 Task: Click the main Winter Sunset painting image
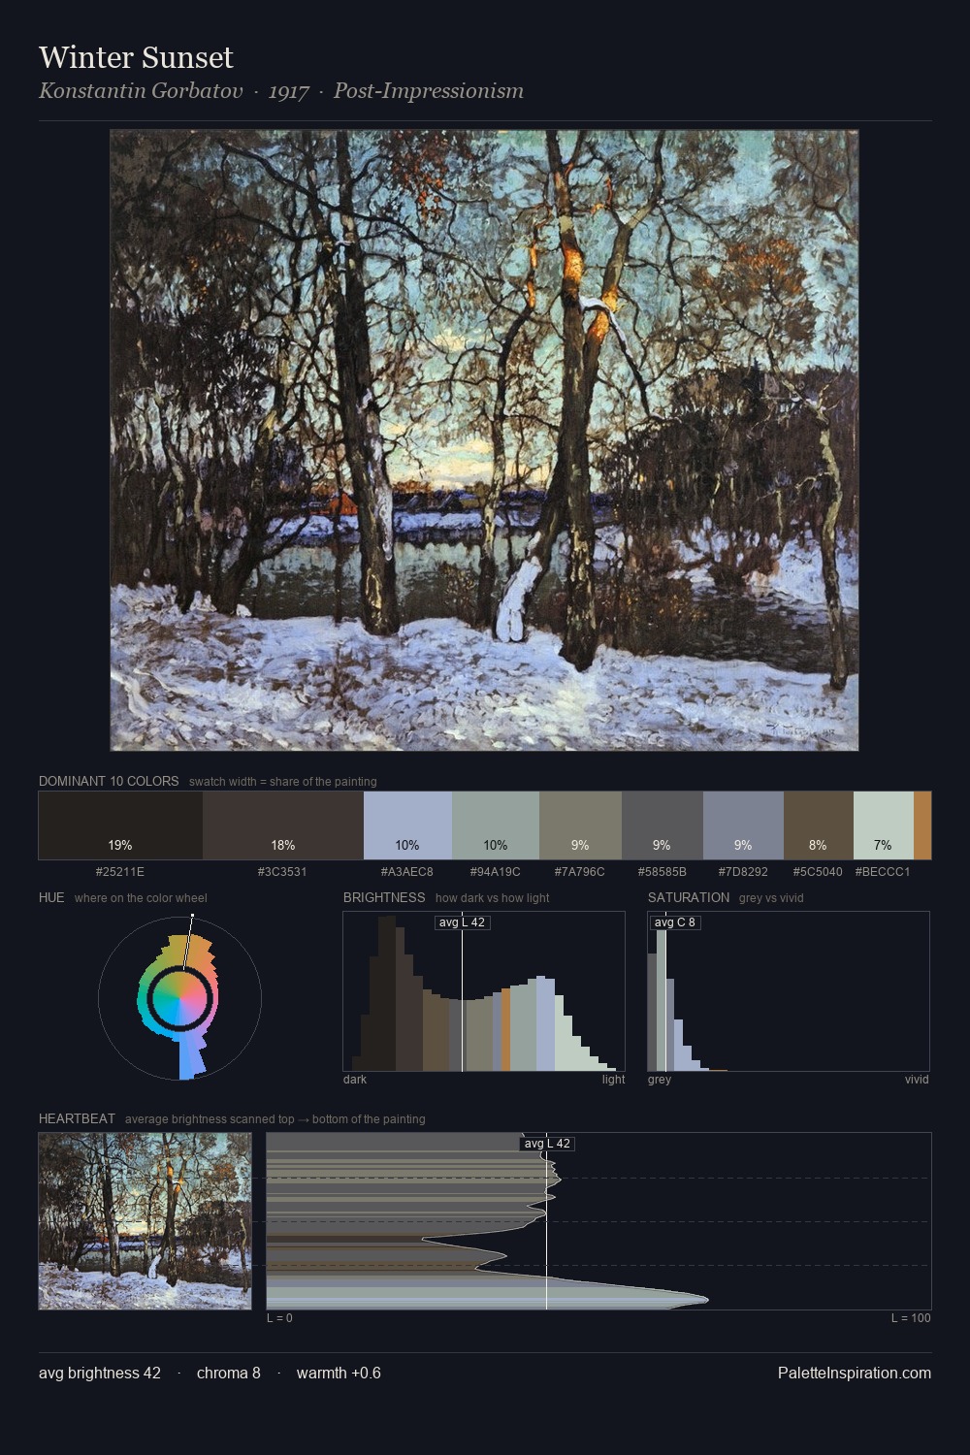[x=484, y=440]
